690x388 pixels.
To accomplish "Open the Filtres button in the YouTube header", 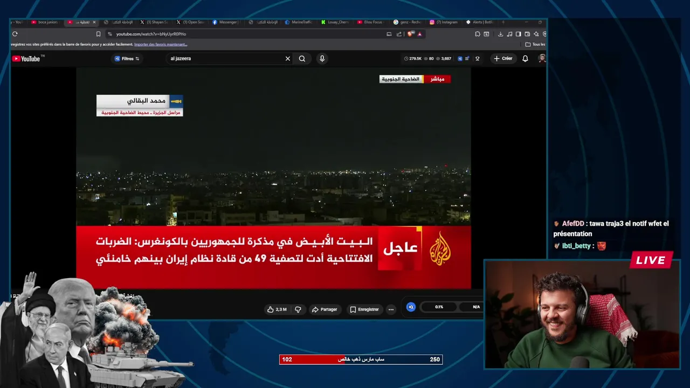I will 127,59.
